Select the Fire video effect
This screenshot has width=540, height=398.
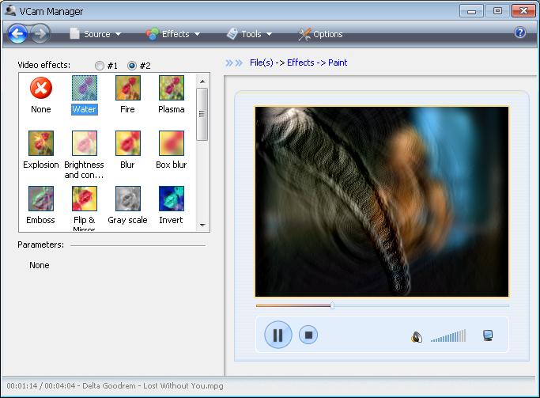(127, 88)
